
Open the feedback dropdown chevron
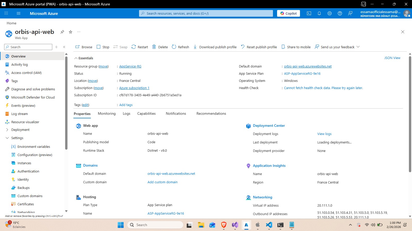pyautogui.click(x=358, y=47)
